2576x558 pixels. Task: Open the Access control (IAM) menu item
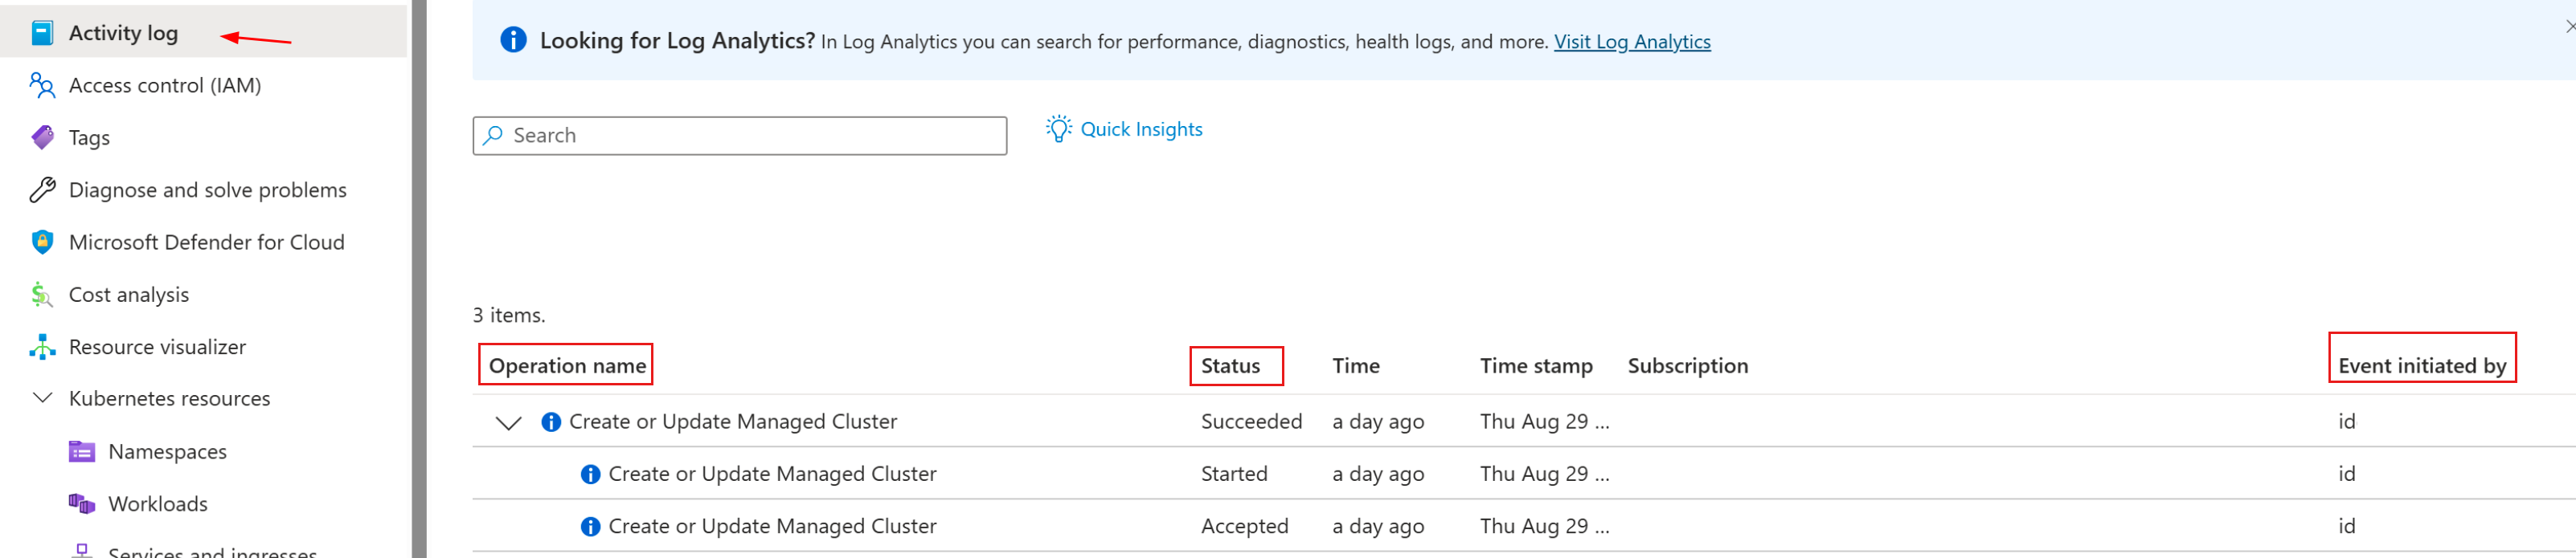(x=164, y=86)
